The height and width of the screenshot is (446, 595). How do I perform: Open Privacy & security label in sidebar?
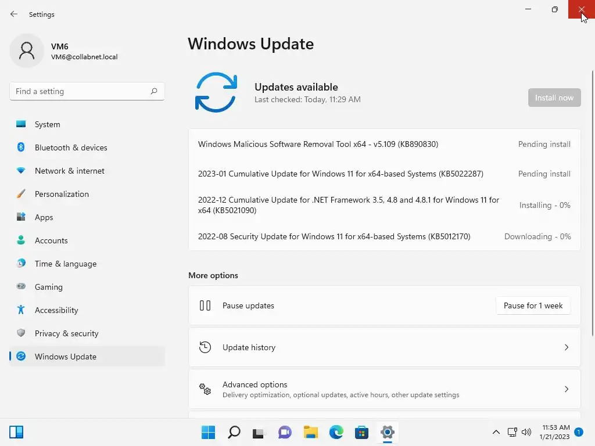pos(66,333)
